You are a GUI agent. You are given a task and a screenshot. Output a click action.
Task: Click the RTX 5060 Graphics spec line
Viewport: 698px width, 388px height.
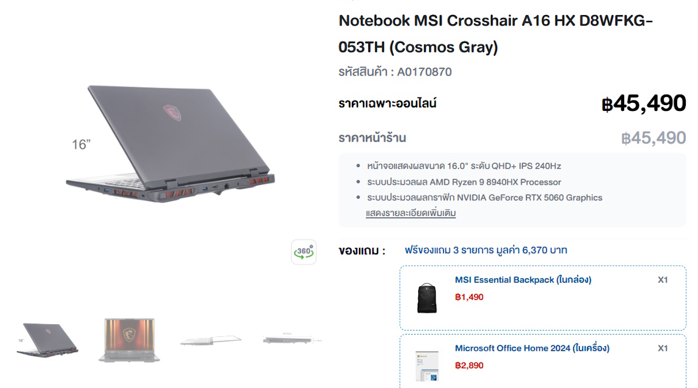pos(485,197)
